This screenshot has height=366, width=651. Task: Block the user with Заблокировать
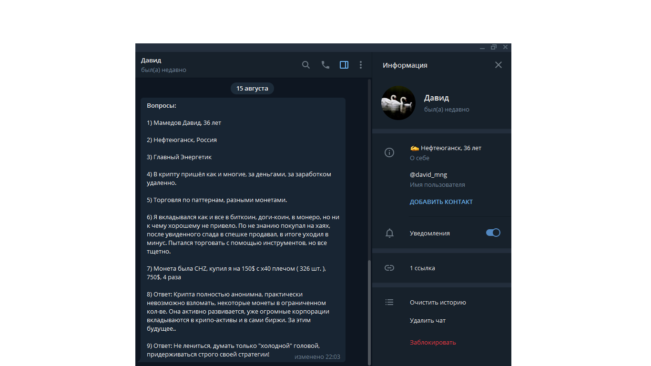point(433,342)
